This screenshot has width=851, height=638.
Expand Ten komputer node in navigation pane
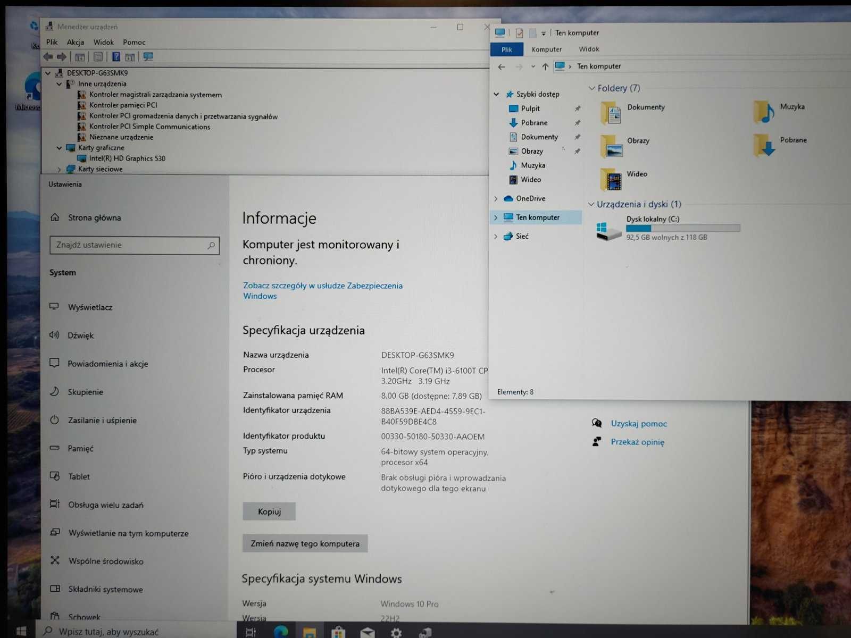[496, 217]
